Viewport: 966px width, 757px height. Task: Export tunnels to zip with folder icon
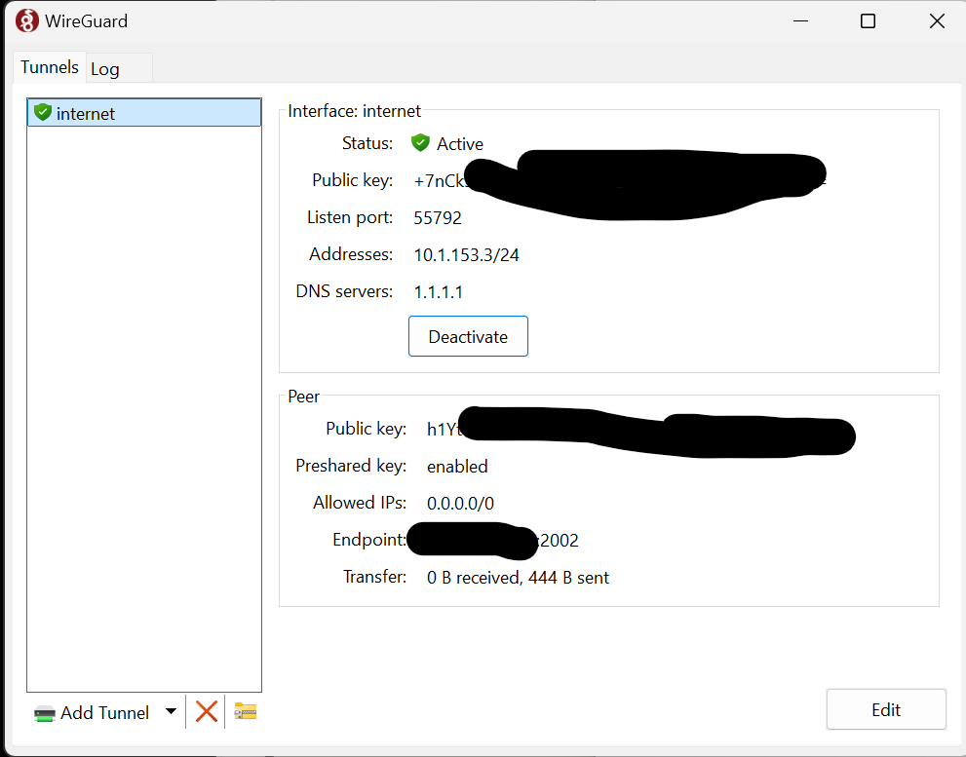click(x=246, y=711)
